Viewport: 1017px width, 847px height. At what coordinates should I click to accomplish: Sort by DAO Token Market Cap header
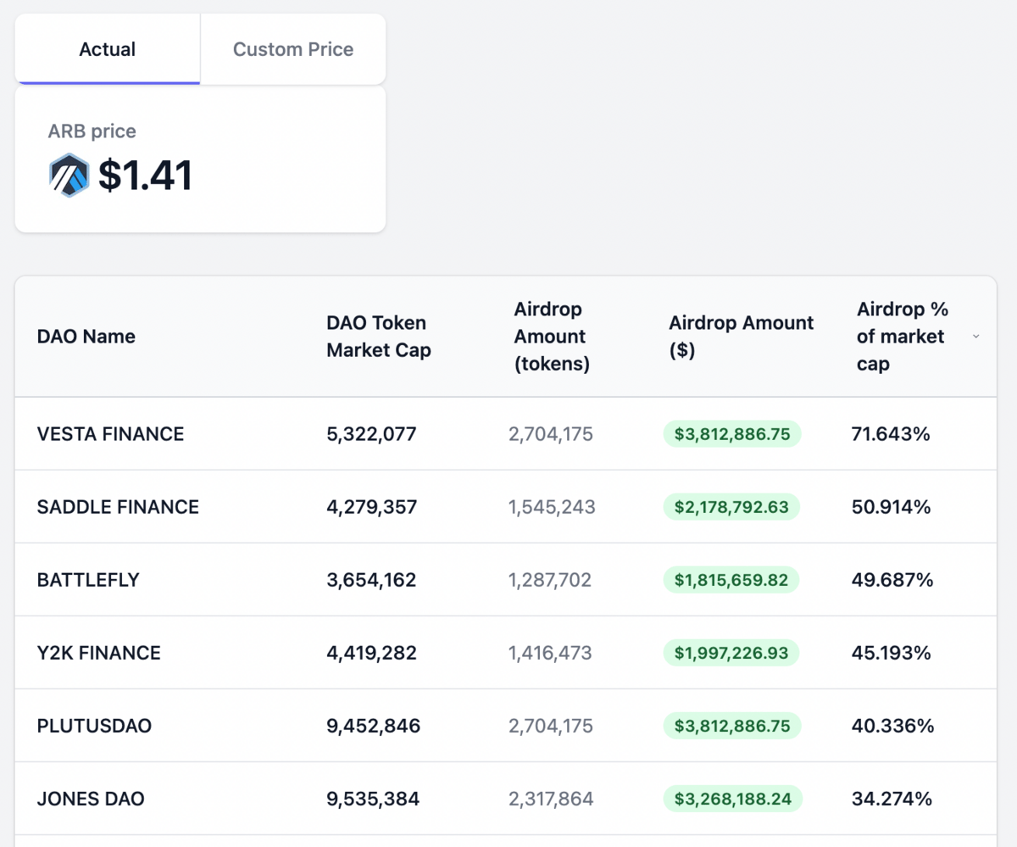379,337
